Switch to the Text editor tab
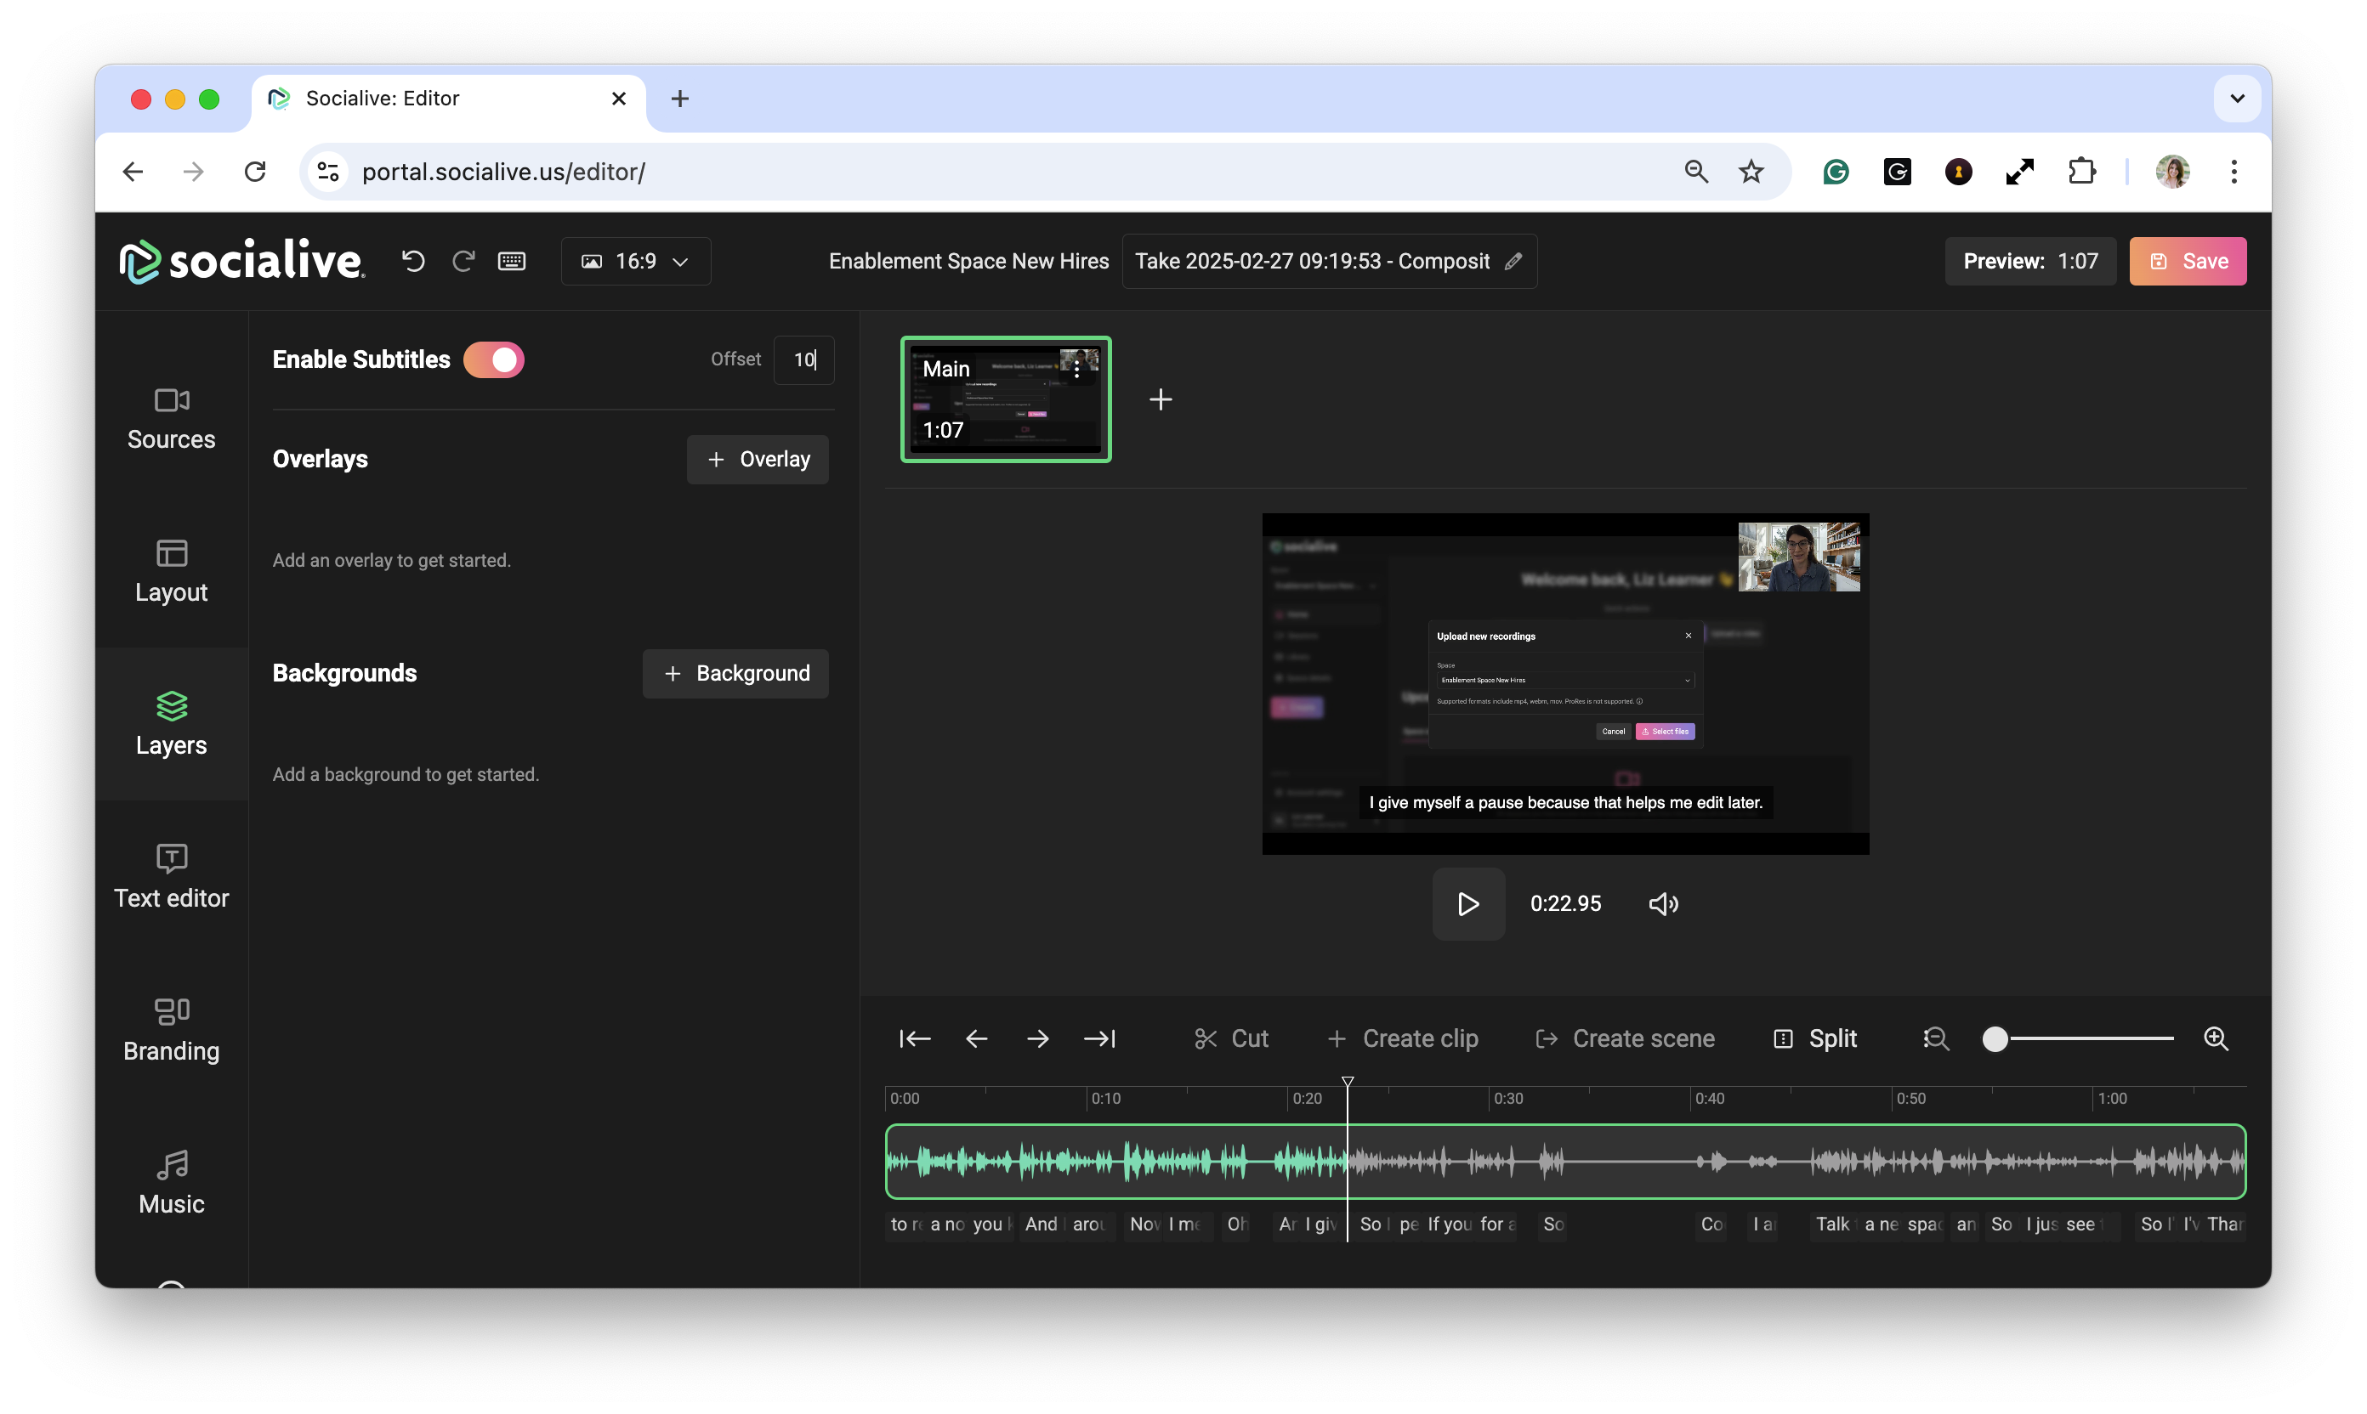This screenshot has width=2367, height=1414. click(x=172, y=877)
